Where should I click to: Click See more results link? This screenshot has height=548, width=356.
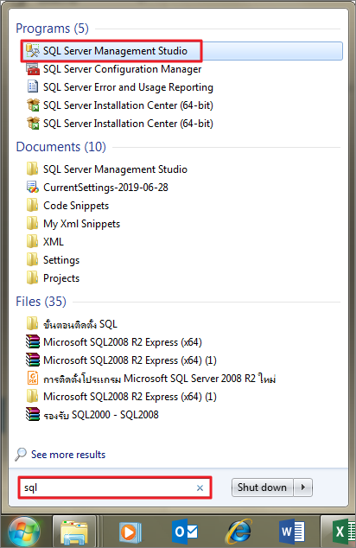coord(68,455)
